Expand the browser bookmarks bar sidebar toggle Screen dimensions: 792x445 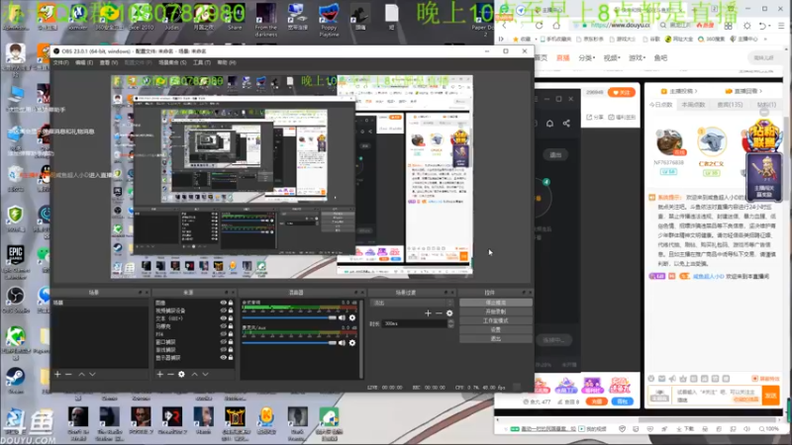pos(502,39)
